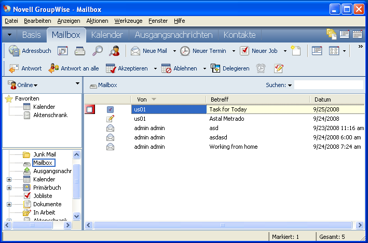Click Antwort an alle reply-all
This screenshot has width=368, height=243.
click(x=73, y=68)
